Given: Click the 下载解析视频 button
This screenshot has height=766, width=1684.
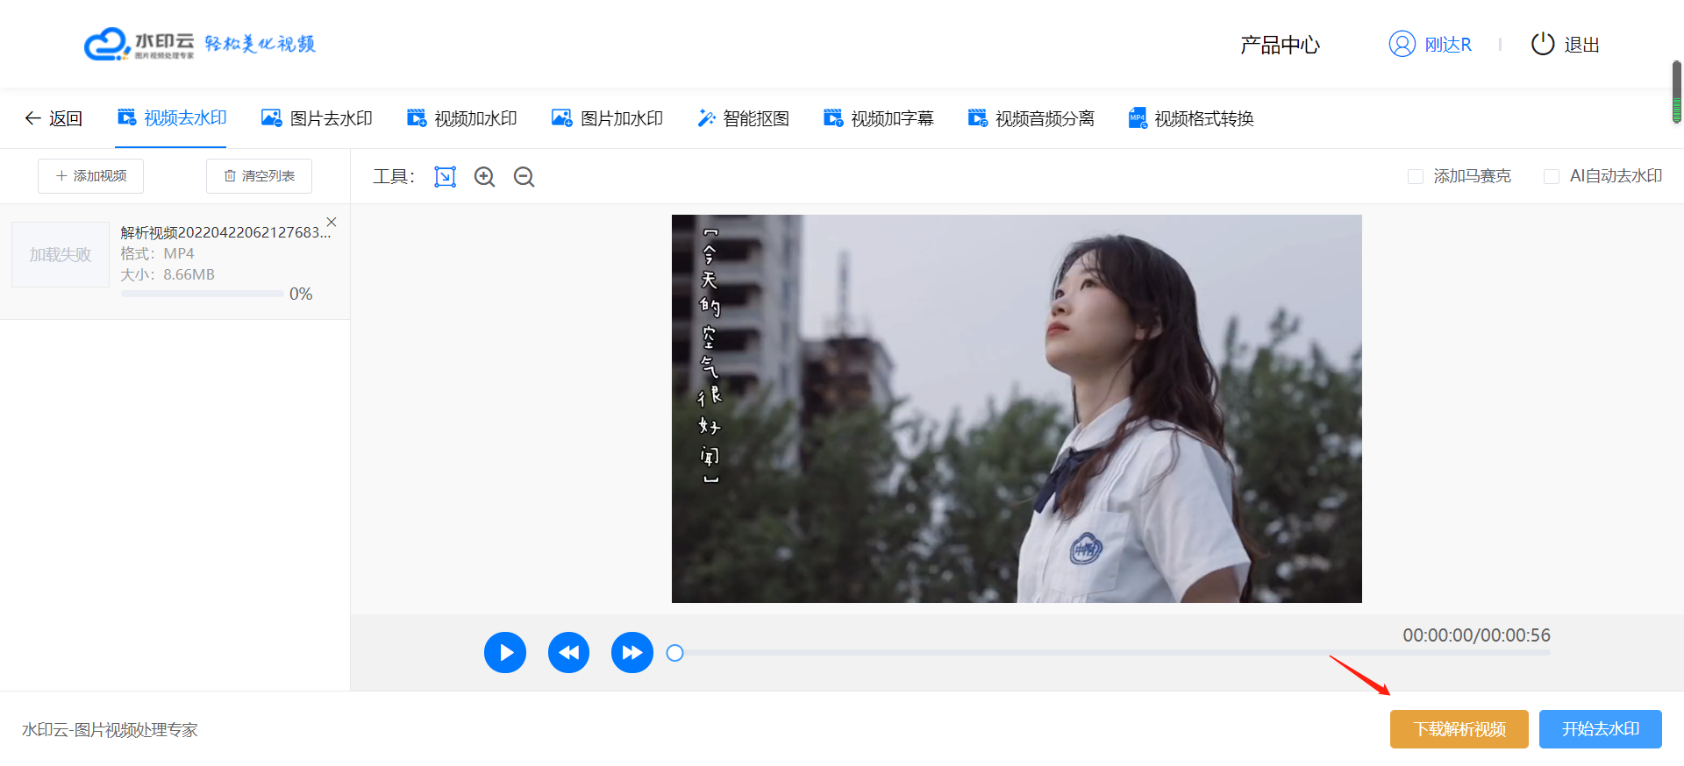Looking at the screenshot, I should pyautogui.click(x=1459, y=729).
